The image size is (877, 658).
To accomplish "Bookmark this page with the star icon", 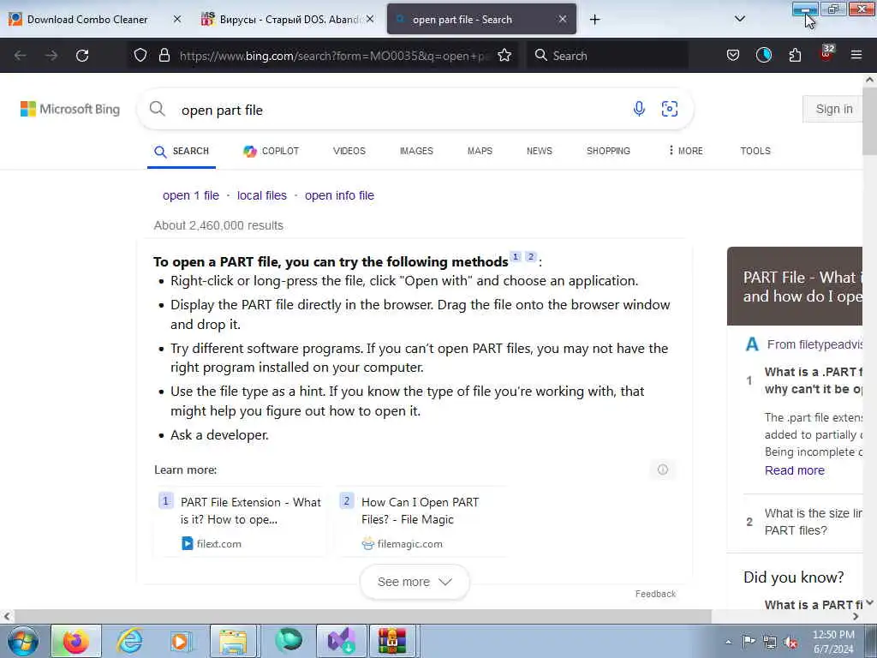I will (x=504, y=55).
